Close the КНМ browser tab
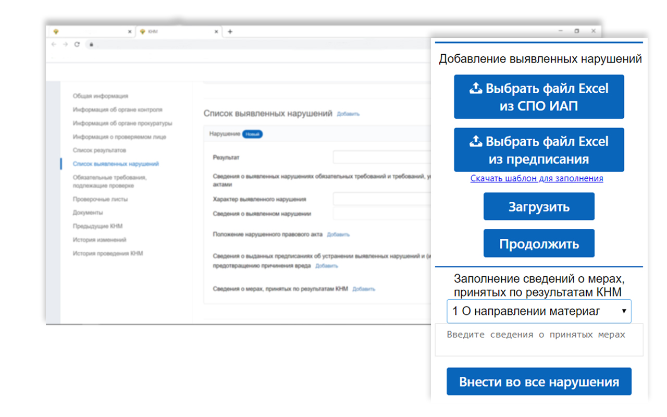 tap(217, 32)
